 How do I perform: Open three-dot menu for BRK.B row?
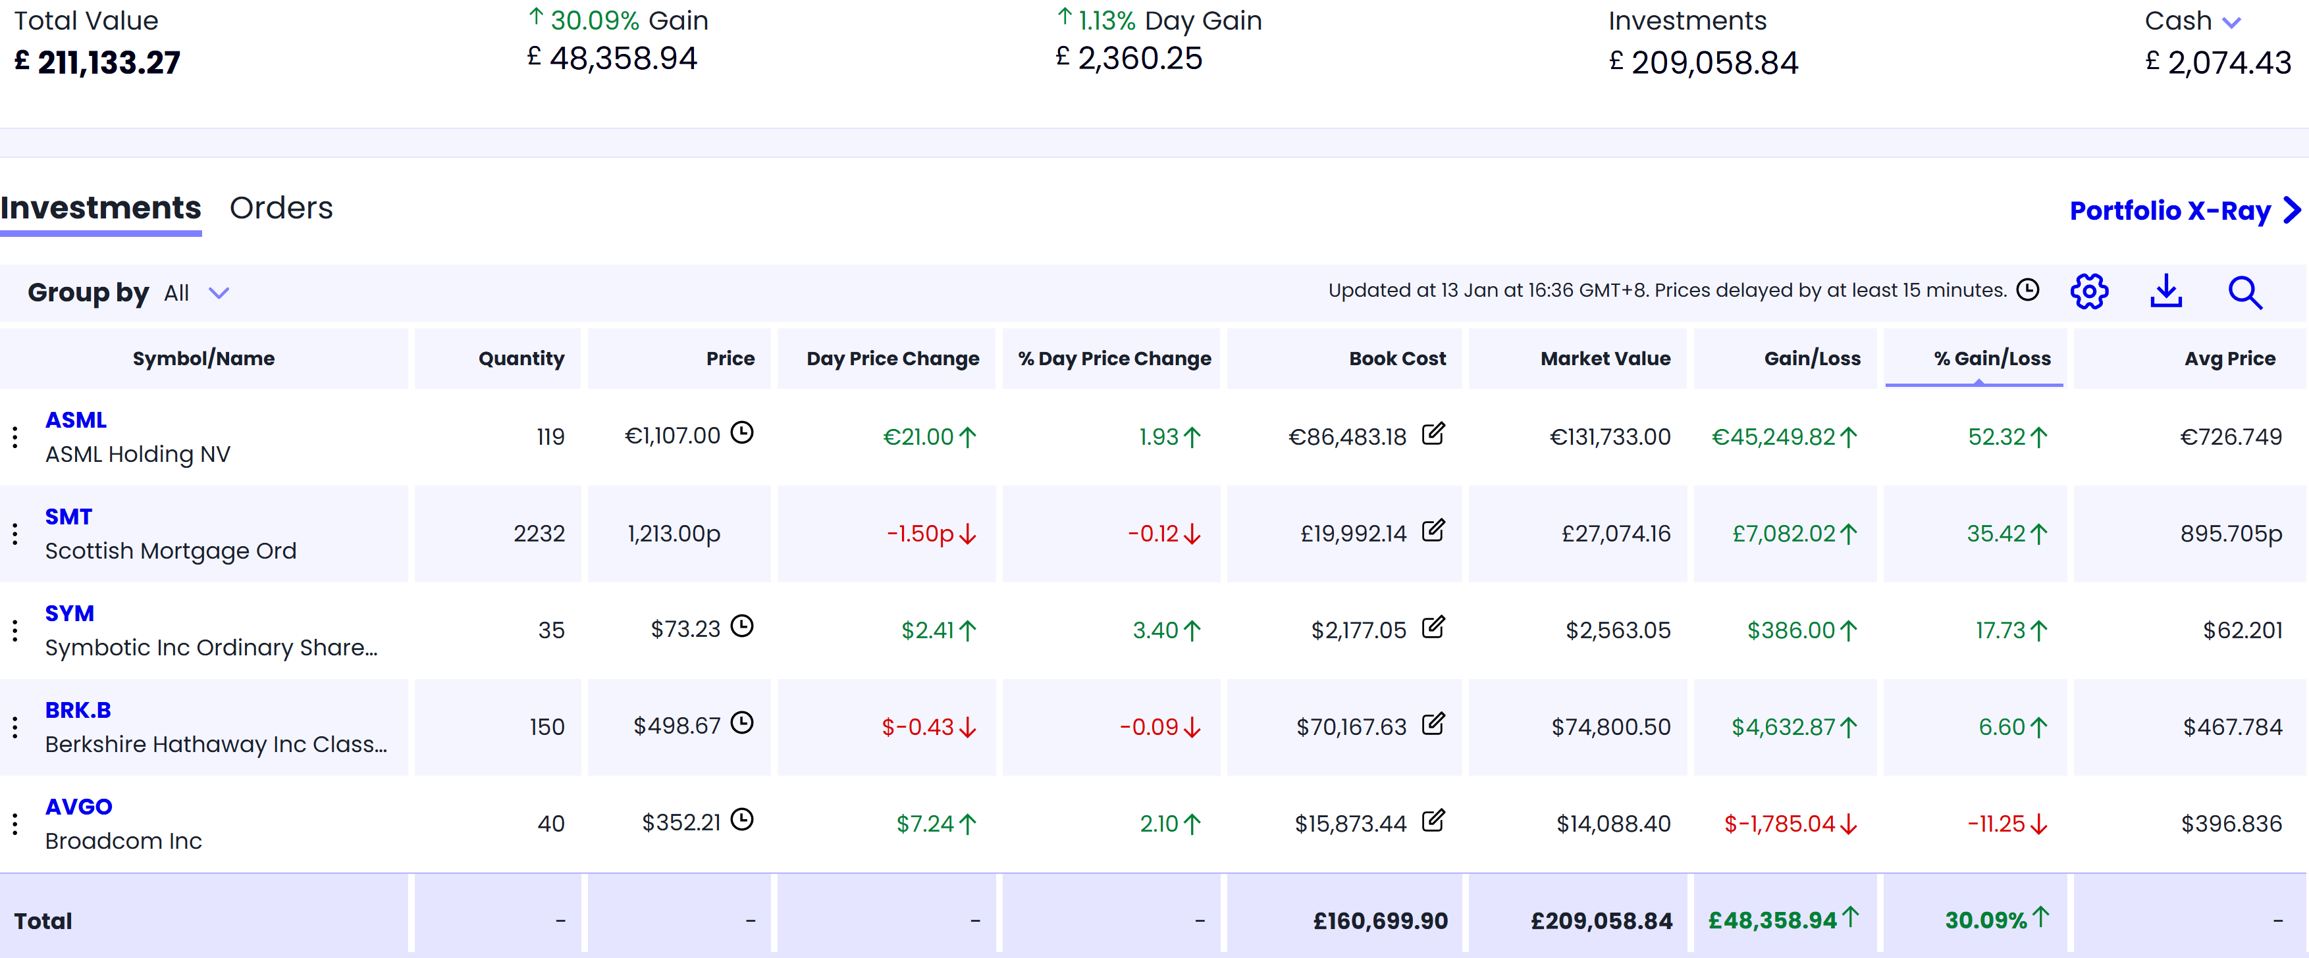pyautogui.click(x=15, y=727)
